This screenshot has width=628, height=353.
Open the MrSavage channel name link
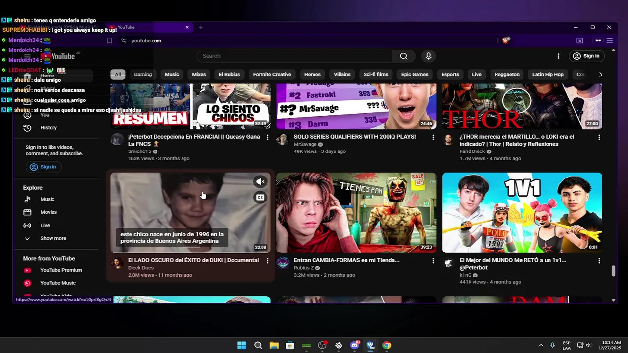[x=306, y=144]
